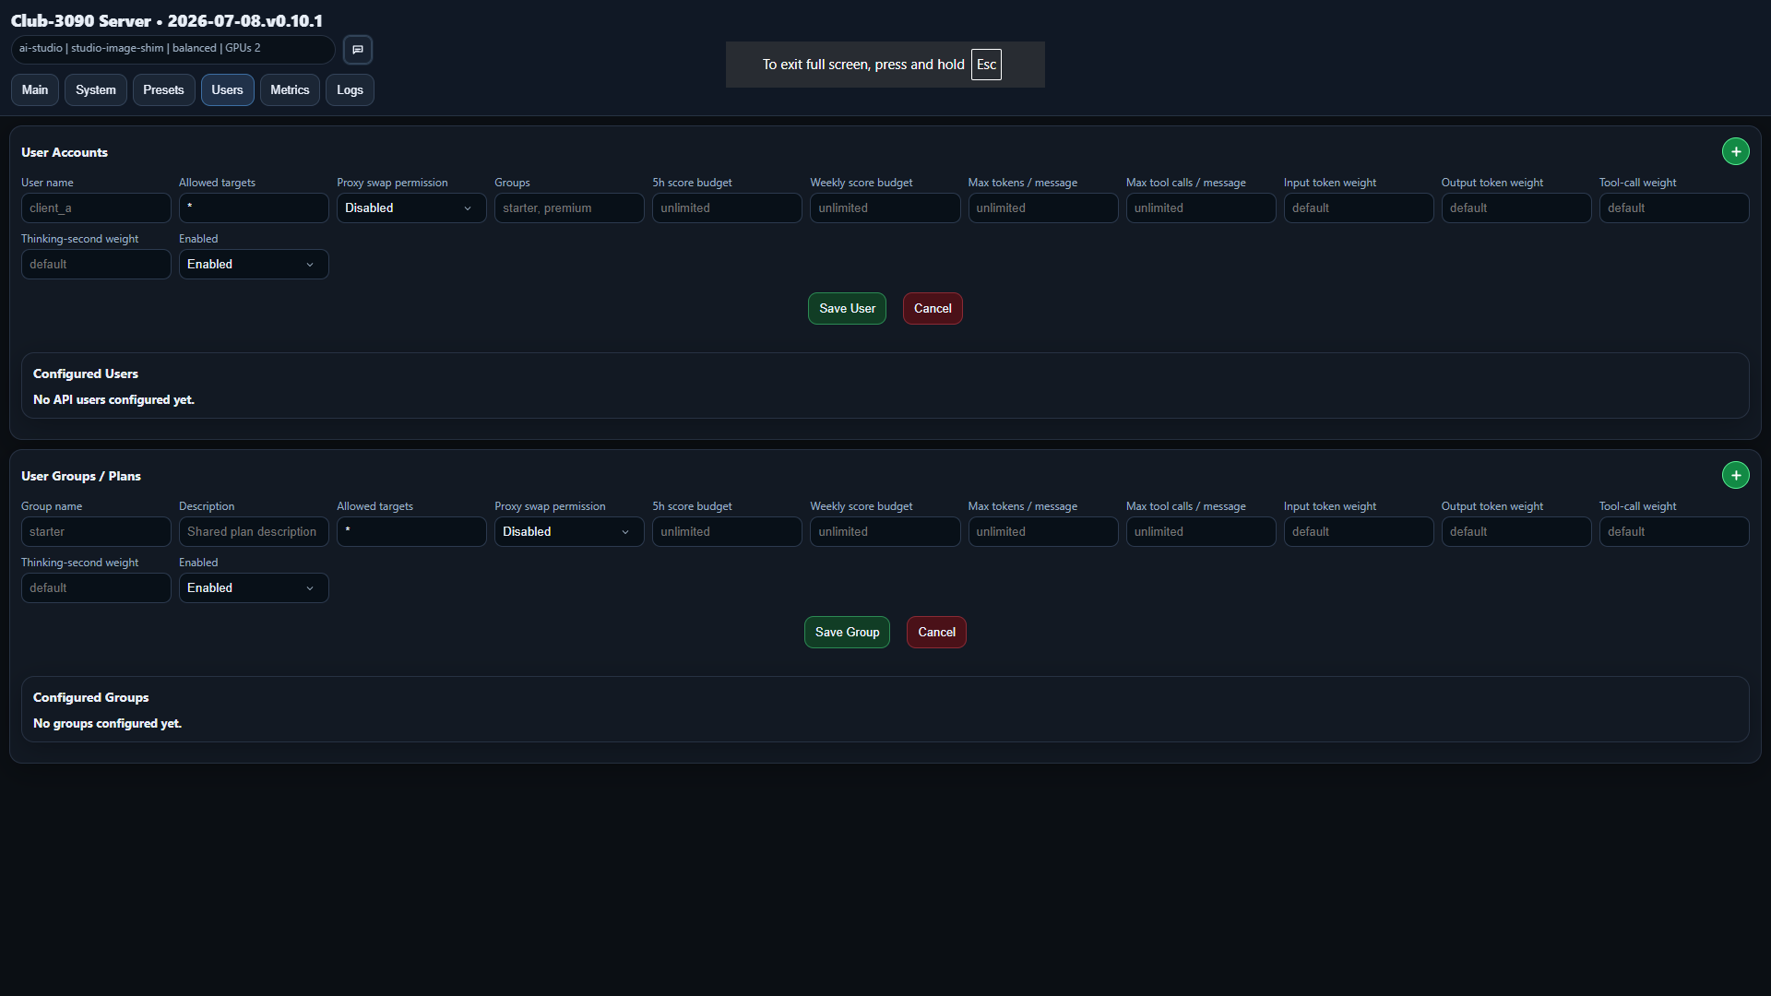Open the Metrics tab

coord(290,90)
